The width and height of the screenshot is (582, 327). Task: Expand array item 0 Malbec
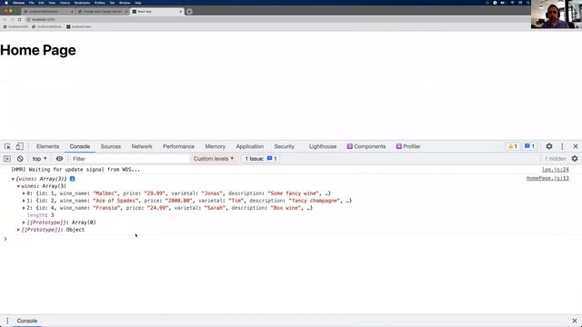click(x=24, y=193)
